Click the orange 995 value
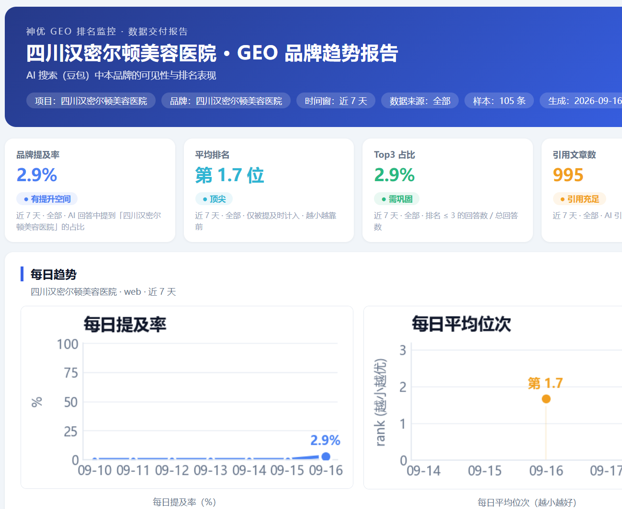This screenshot has height=509, width=622. (x=568, y=175)
